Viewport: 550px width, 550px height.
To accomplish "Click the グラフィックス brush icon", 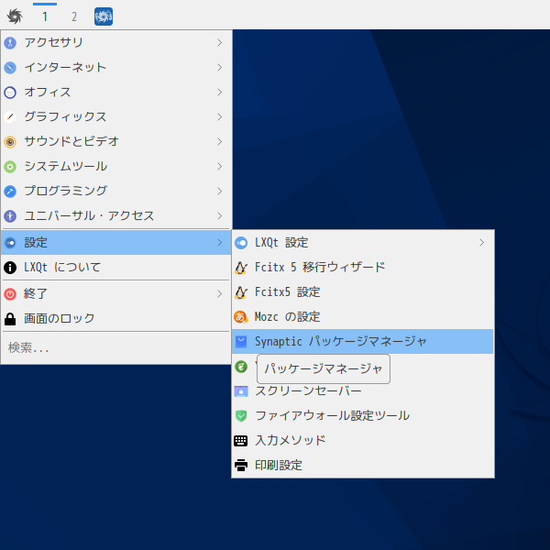I will coord(10,116).
